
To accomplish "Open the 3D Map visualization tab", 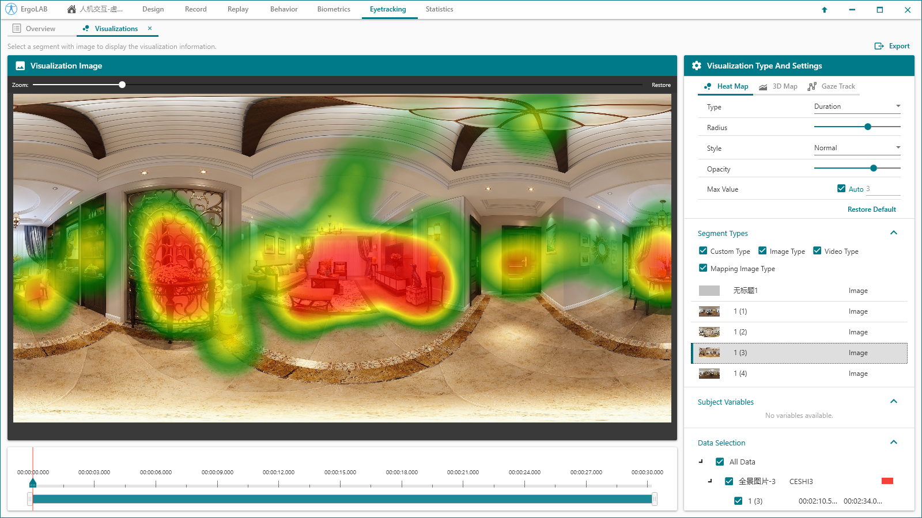I will point(779,86).
